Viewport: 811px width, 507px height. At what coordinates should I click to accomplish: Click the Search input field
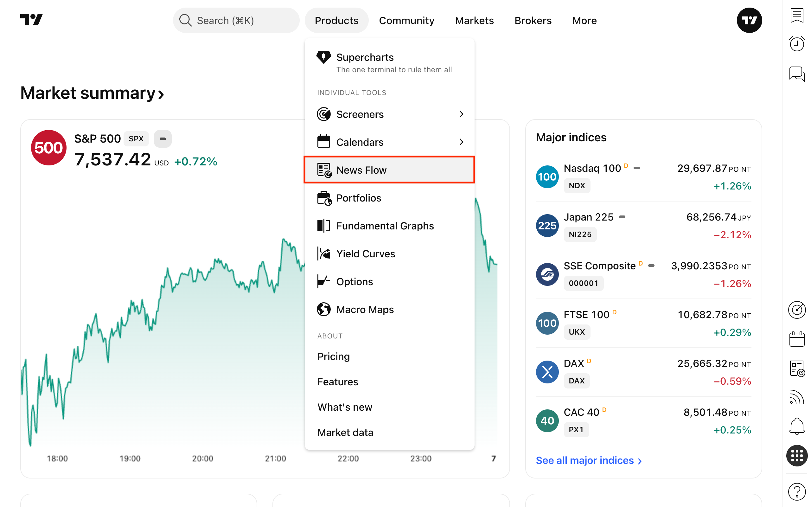point(236,21)
